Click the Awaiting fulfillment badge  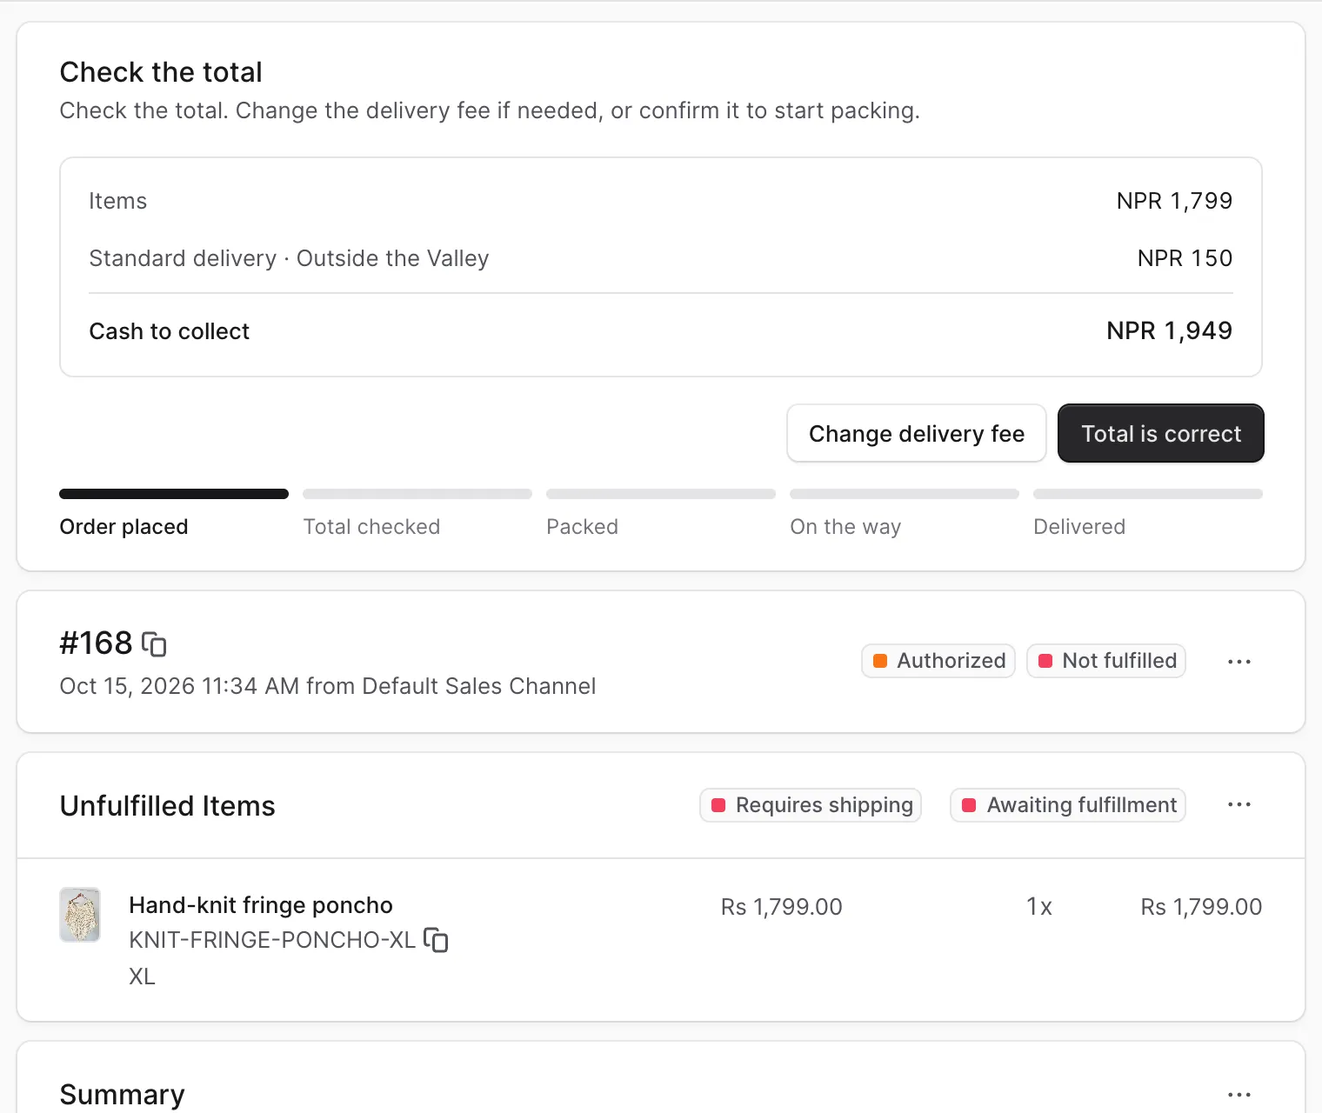coord(1068,805)
